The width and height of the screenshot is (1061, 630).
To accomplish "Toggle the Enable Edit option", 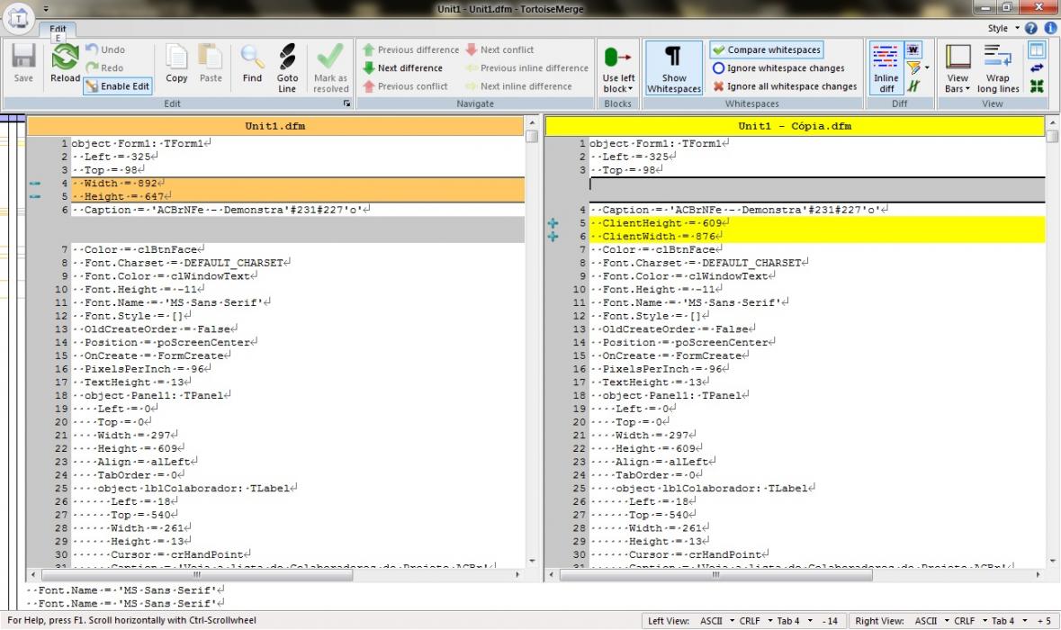I will (118, 85).
